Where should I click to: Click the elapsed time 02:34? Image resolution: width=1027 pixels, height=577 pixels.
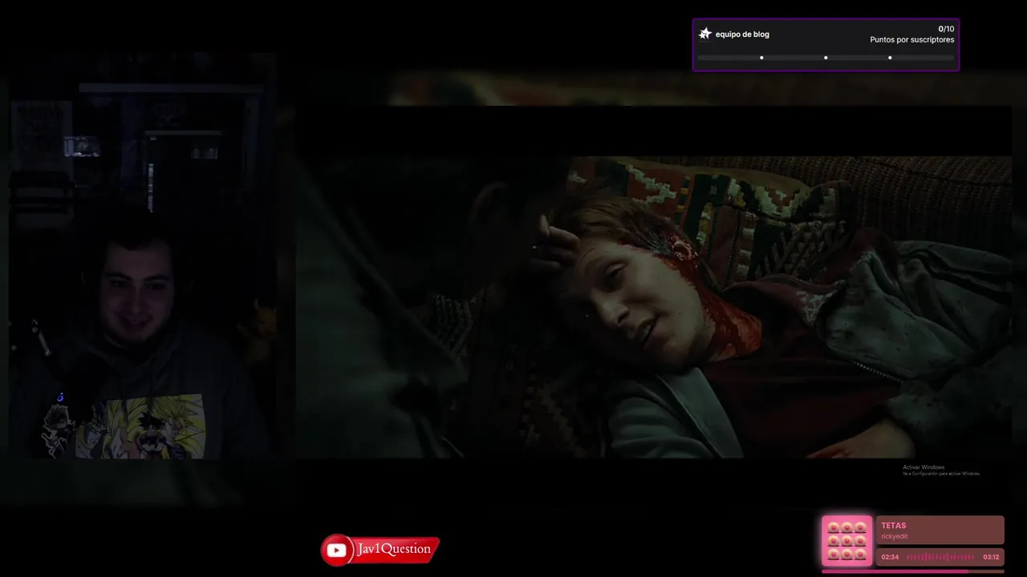[x=890, y=557]
